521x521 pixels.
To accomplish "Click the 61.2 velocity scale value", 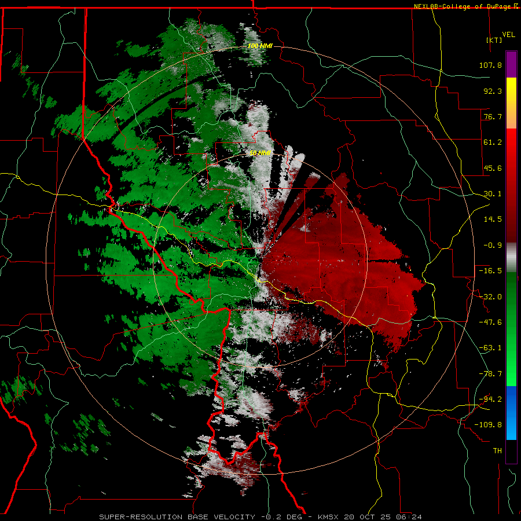I will [493, 142].
